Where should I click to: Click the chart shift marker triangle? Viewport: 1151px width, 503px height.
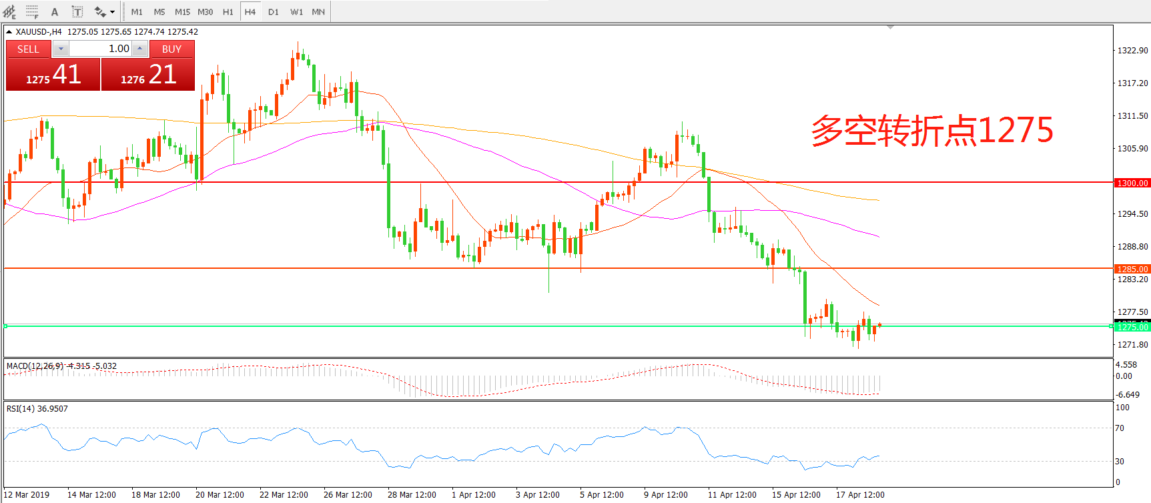[x=890, y=27]
